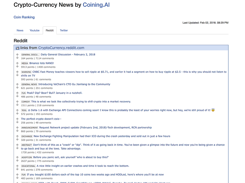Downvote the Binance lists NANO post
245x183 pixels.
tap(17, 66)
